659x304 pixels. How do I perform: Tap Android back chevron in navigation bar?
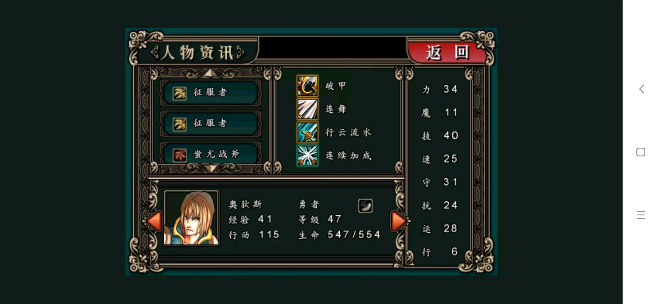point(641,89)
